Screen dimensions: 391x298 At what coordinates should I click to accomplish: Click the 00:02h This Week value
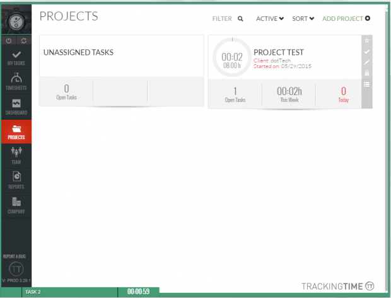click(289, 95)
